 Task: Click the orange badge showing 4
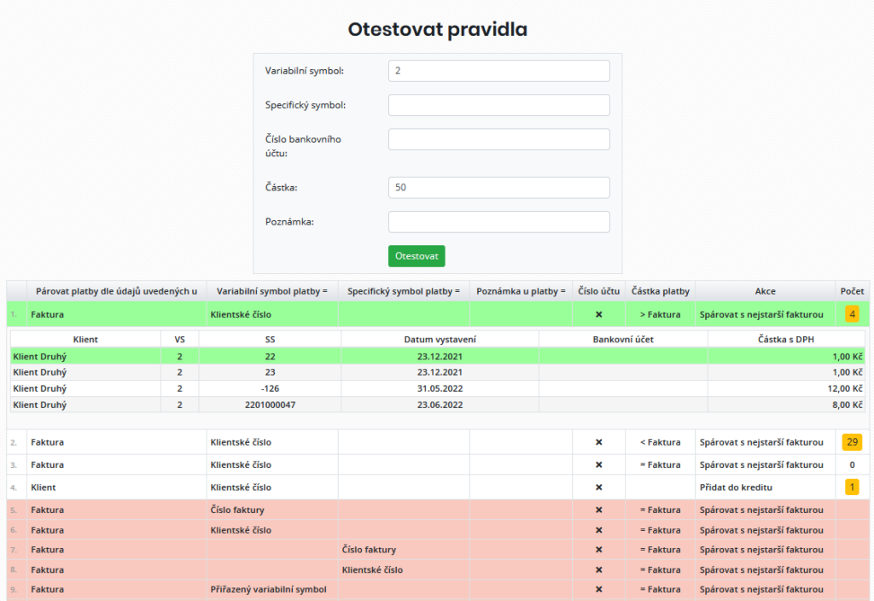[851, 313]
